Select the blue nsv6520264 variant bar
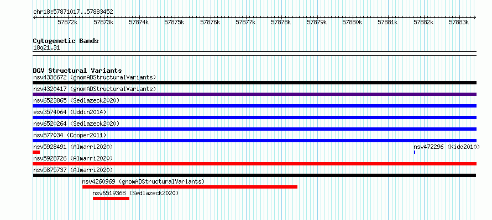Screen dimensions: 492x220 click(254, 129)
